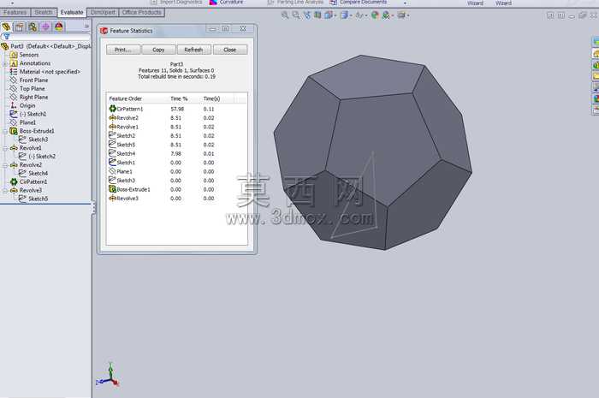Screen dimensions: 599x398
Task: Click the Hide/Show Items icon
Action: tap(359, 15)
